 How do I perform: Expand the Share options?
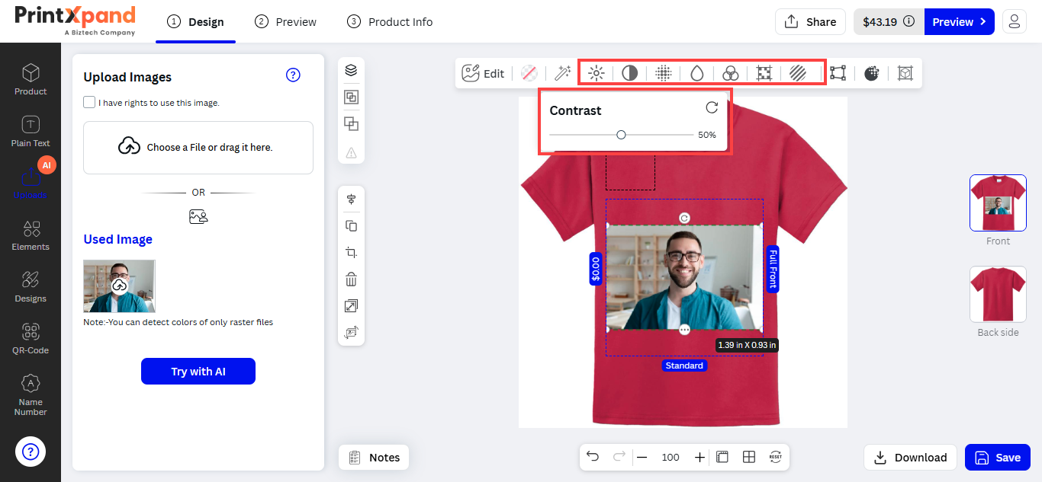pyautogui.click(x=810, y=22)
